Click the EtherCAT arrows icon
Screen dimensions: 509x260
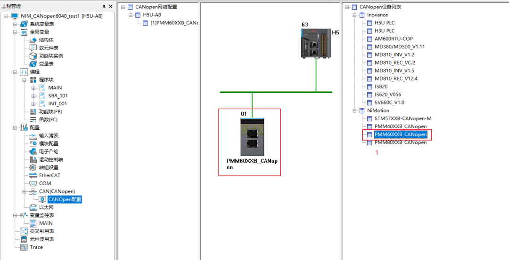33,175
